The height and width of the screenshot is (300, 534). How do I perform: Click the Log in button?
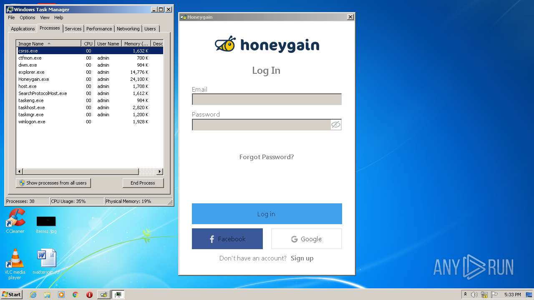click(x=267, y=214)
